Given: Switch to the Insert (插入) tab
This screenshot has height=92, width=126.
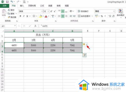Looking at the screenshot, I should coord(22,6).
